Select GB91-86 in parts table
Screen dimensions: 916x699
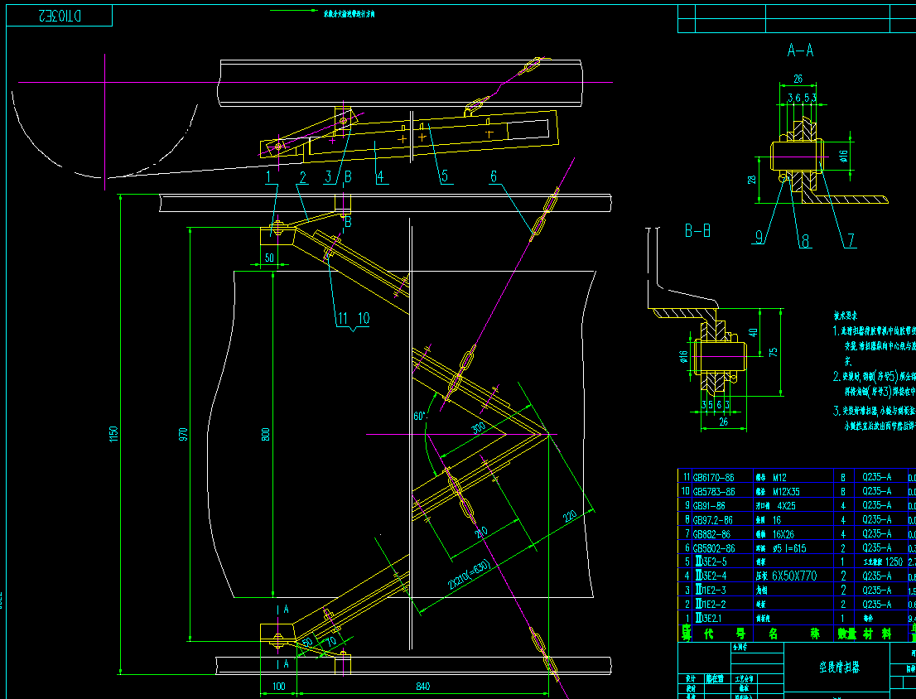[709, 506]
